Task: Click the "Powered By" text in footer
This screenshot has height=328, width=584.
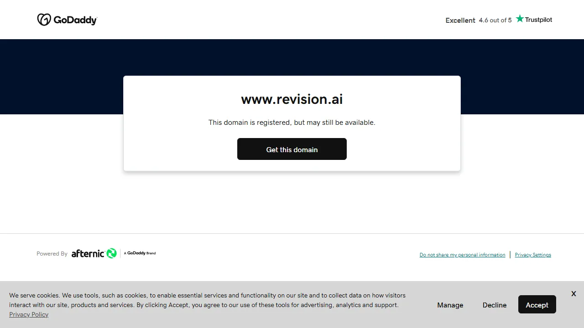Action: (52, 253)
